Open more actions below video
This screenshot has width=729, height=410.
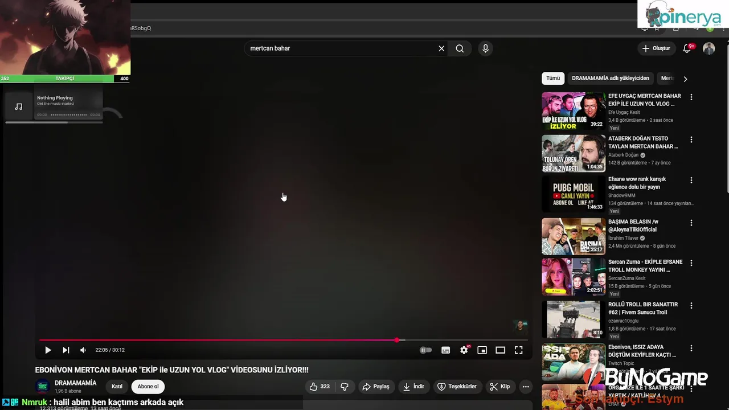coord(526,387)
